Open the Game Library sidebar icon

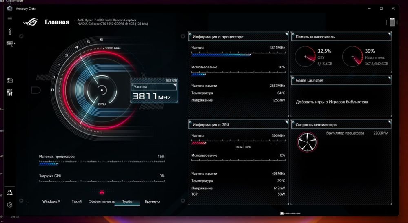[10, 80]
